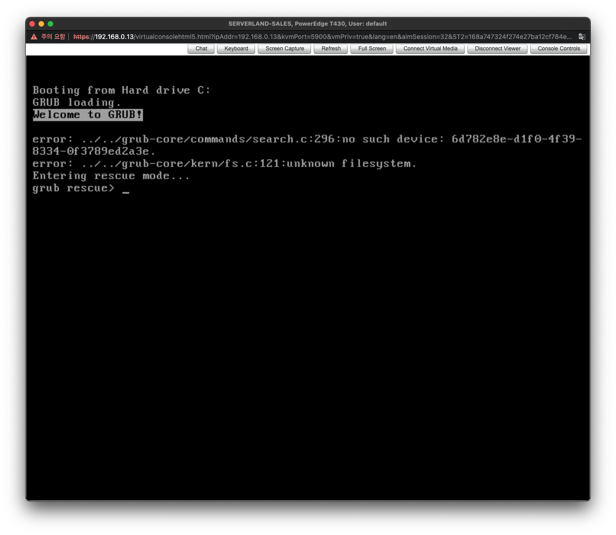616x535 pixels.
Task: Capture the screen with Screen Capture
Action: tap(284, 49)
